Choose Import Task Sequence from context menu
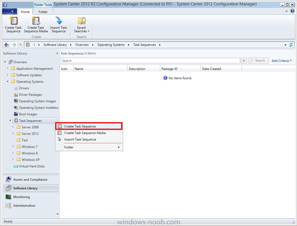 pos(89,139)
